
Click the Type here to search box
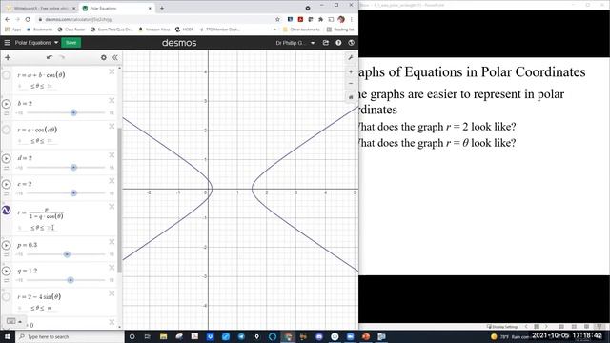tap(70, 336)
